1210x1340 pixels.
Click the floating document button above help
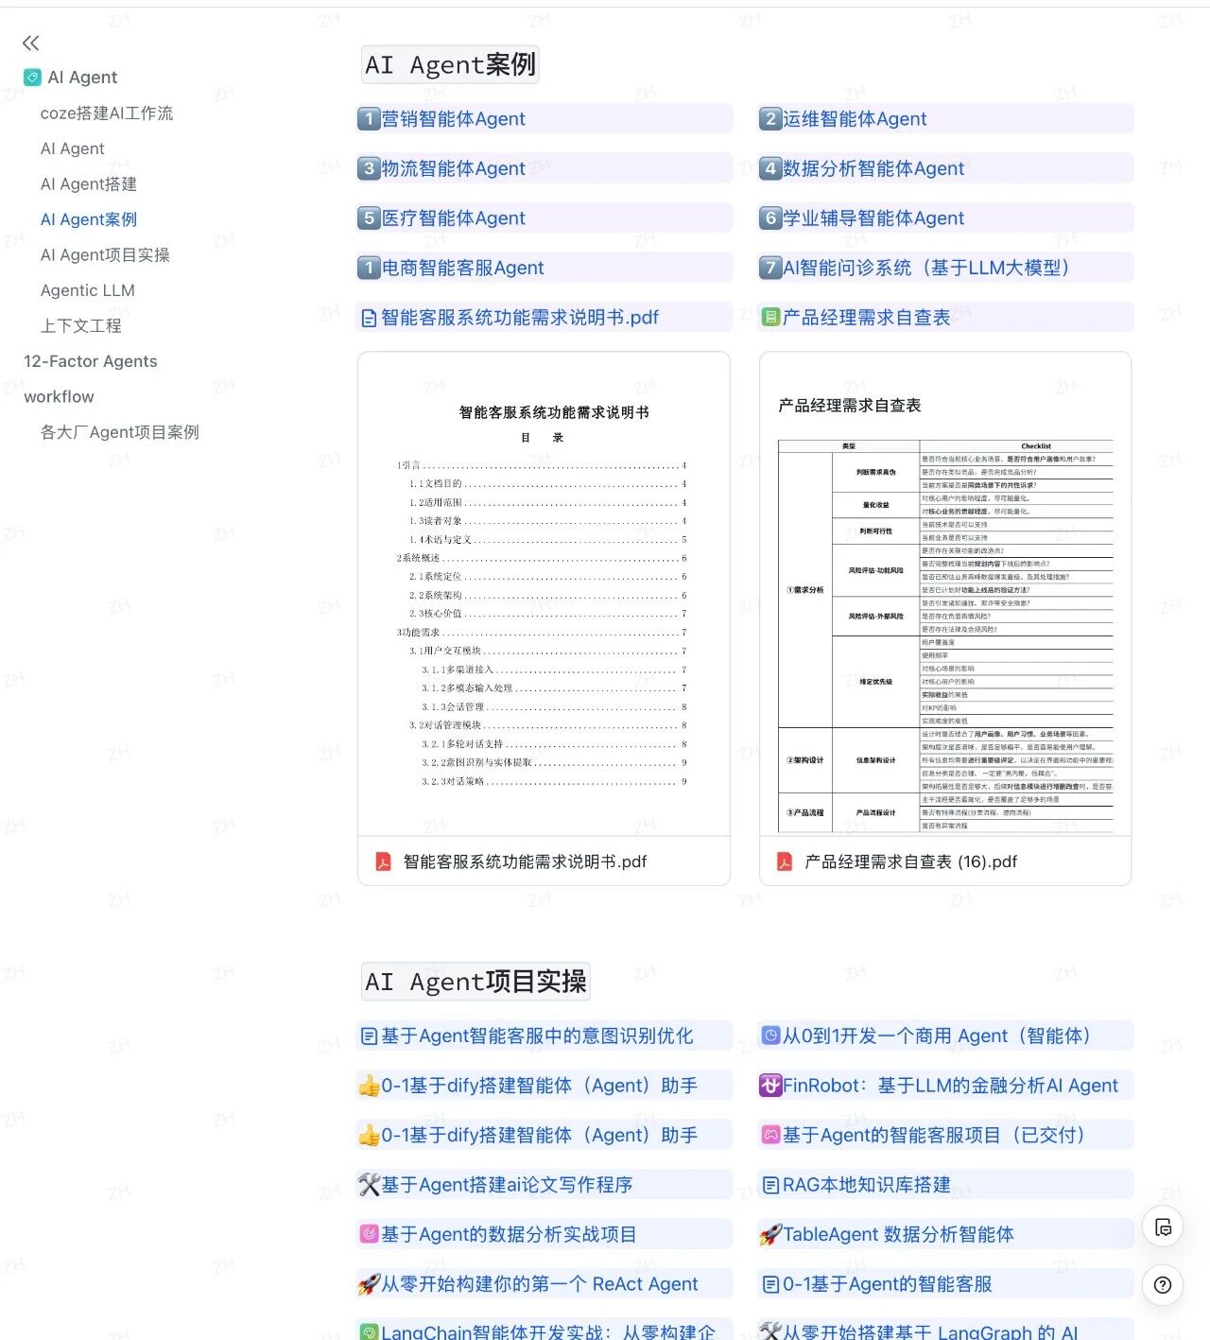click(x=1163, y=1227)
